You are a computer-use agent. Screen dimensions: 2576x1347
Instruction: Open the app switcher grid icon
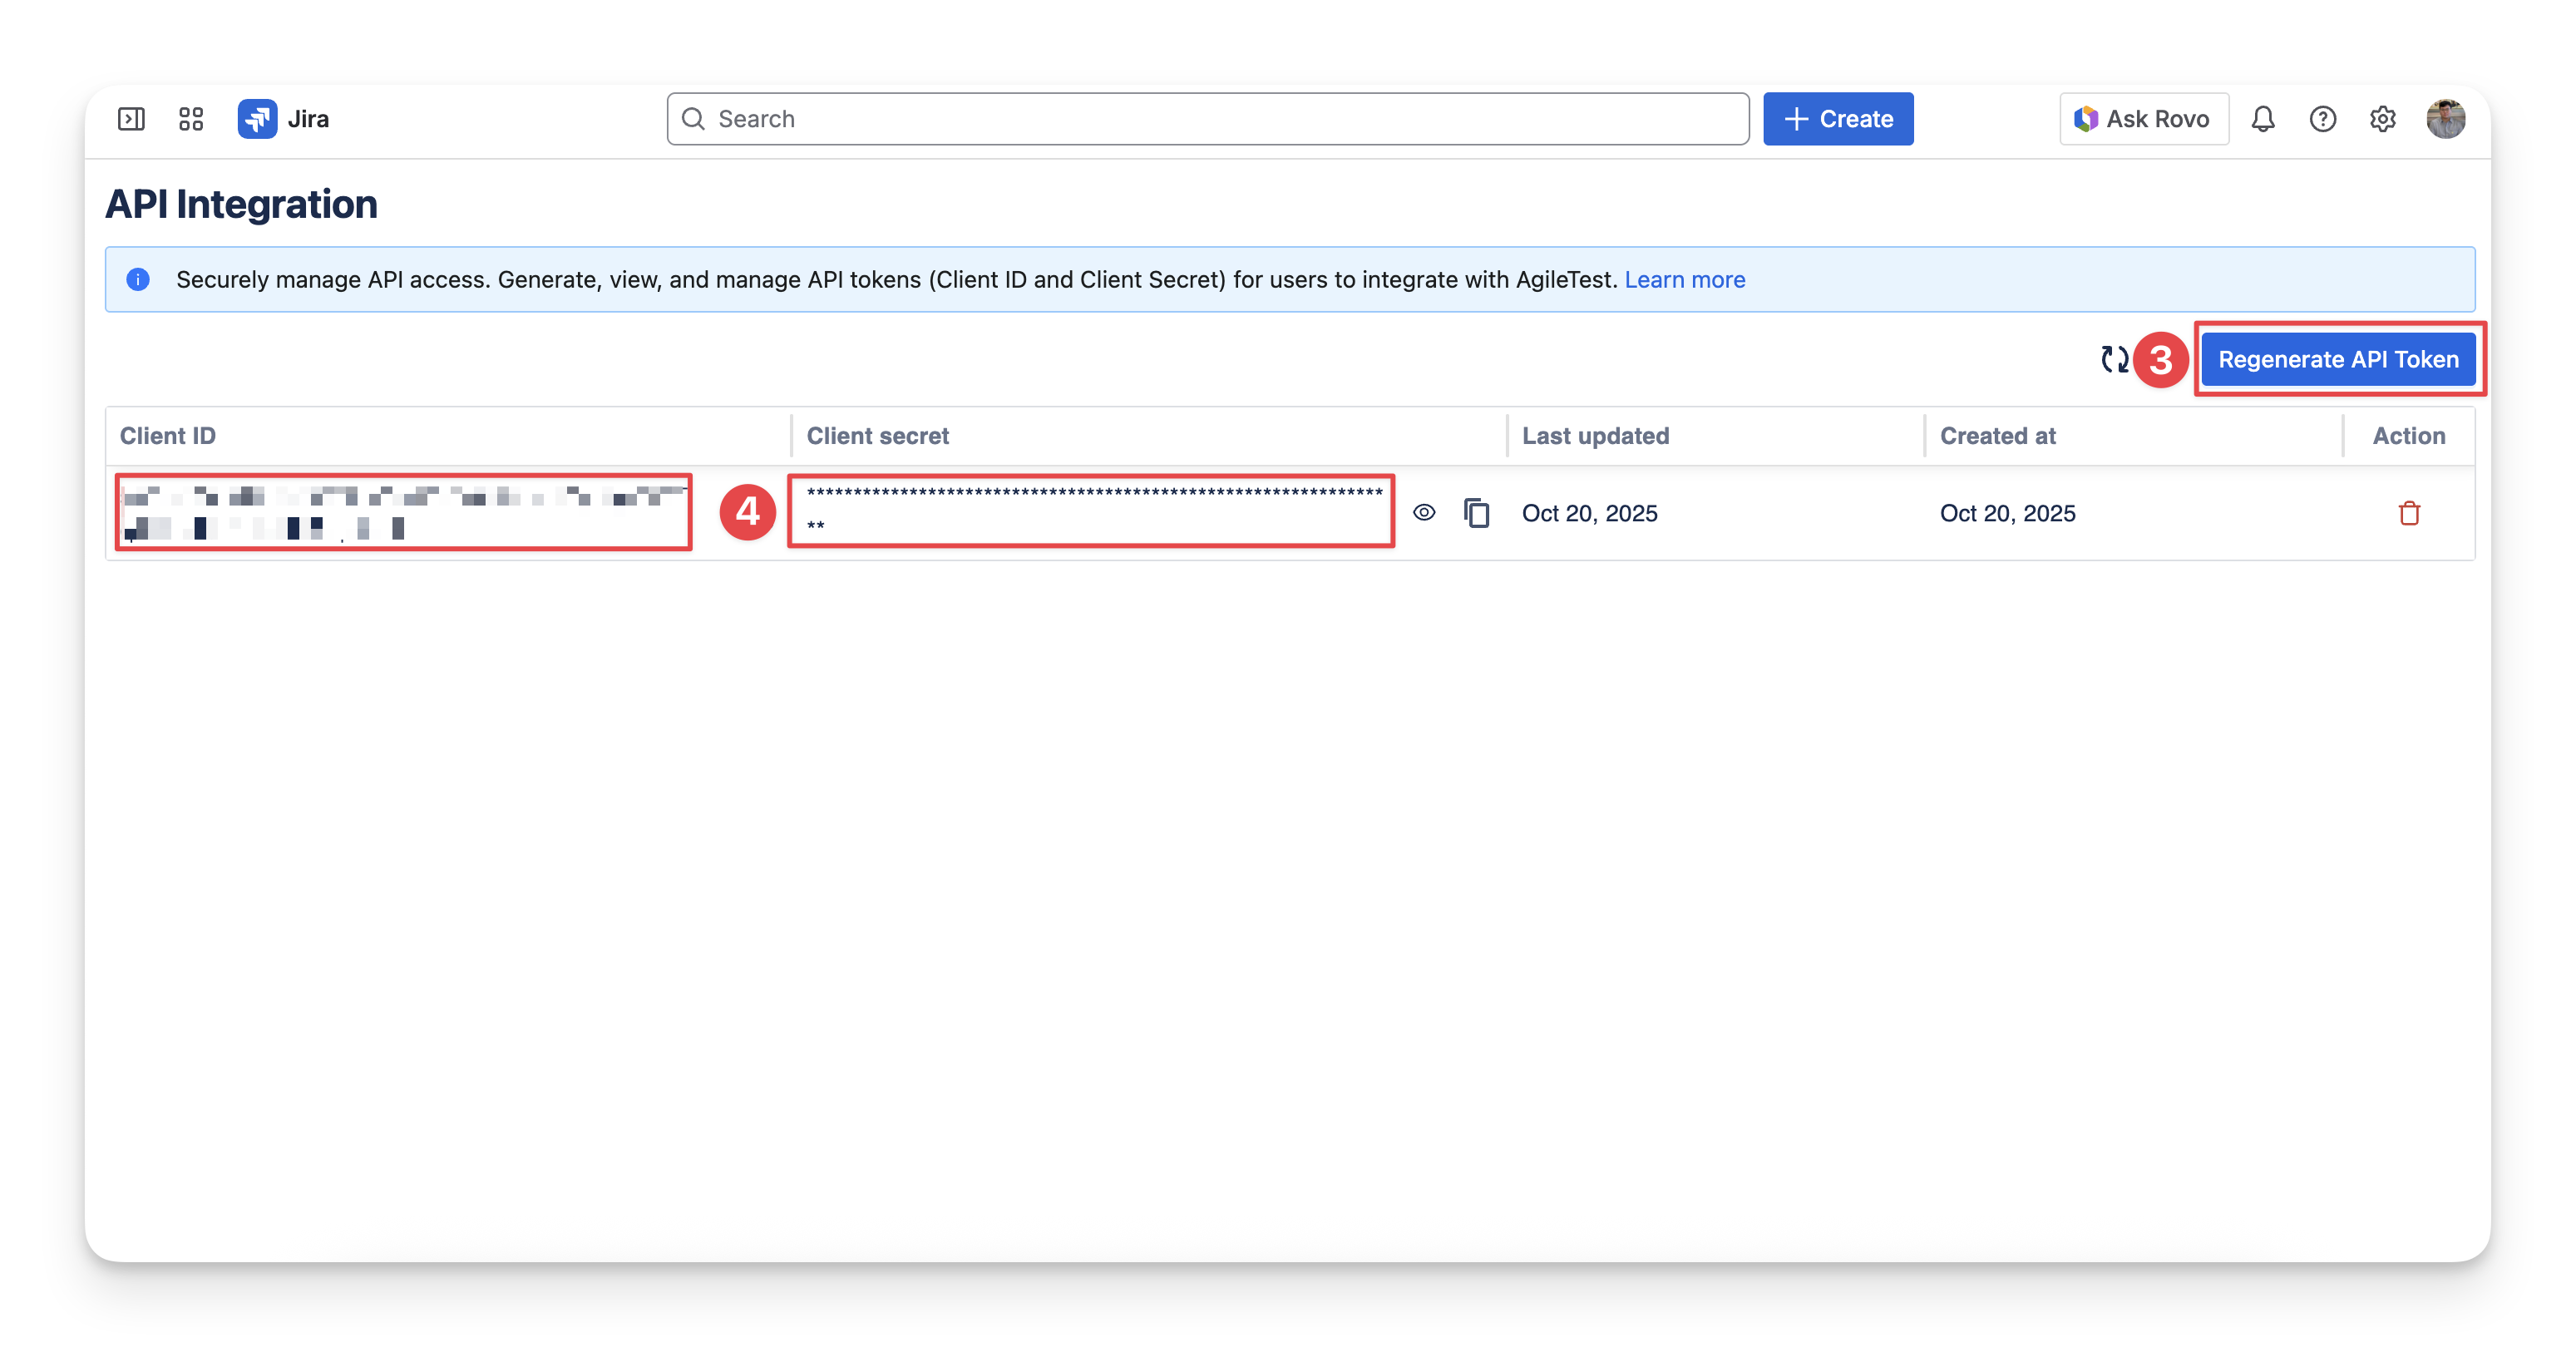191,119
